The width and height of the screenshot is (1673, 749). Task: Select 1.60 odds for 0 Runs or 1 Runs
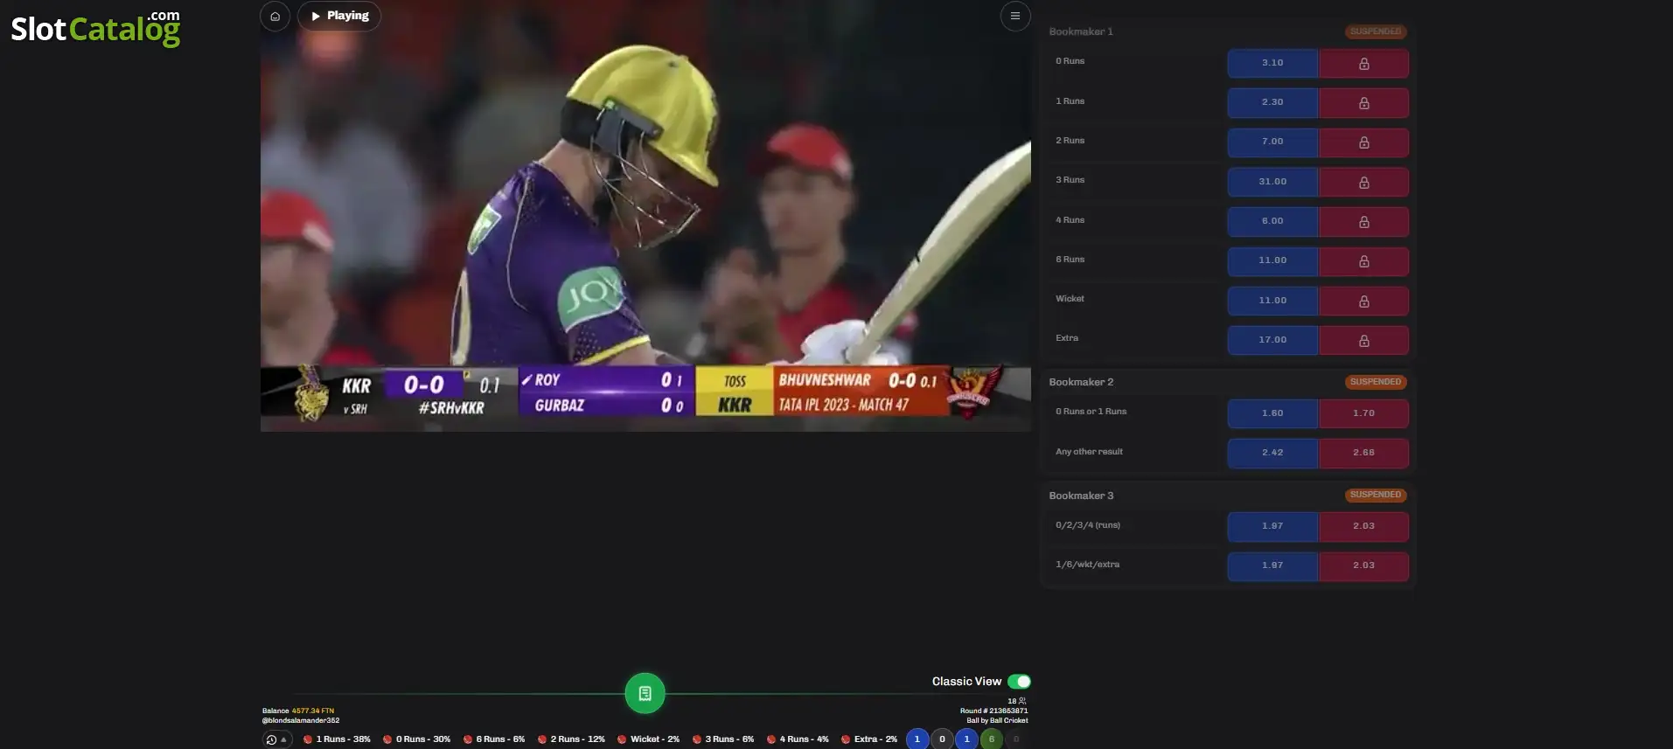click(x=1272, y=413)
